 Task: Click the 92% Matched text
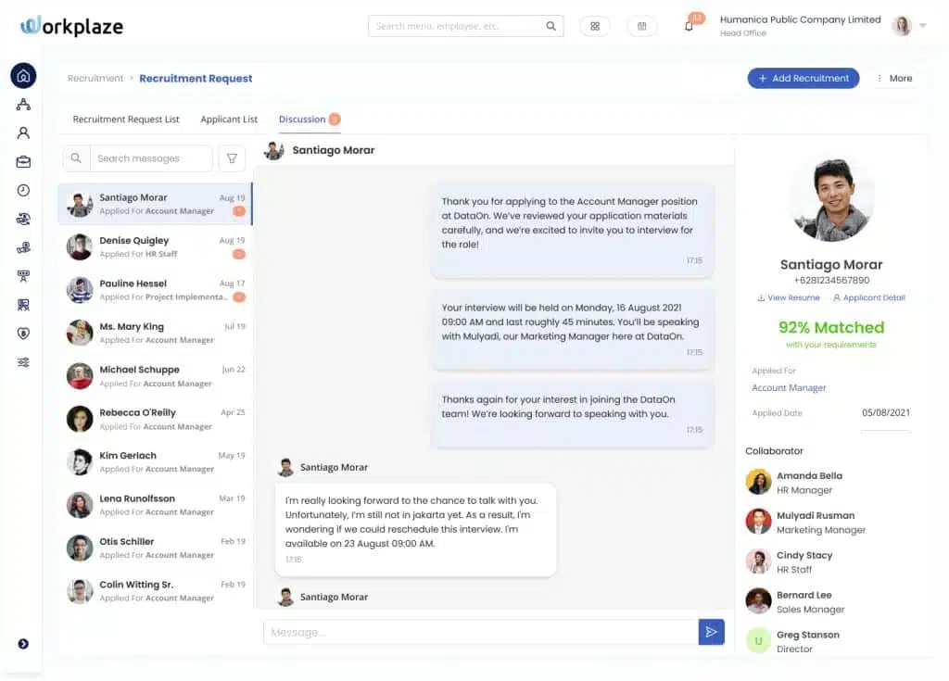(831, 327)
